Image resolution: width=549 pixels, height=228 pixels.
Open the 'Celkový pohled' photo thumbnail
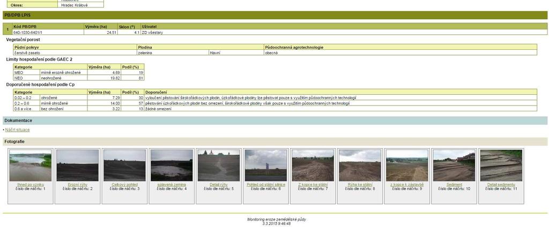pos(124,165)
